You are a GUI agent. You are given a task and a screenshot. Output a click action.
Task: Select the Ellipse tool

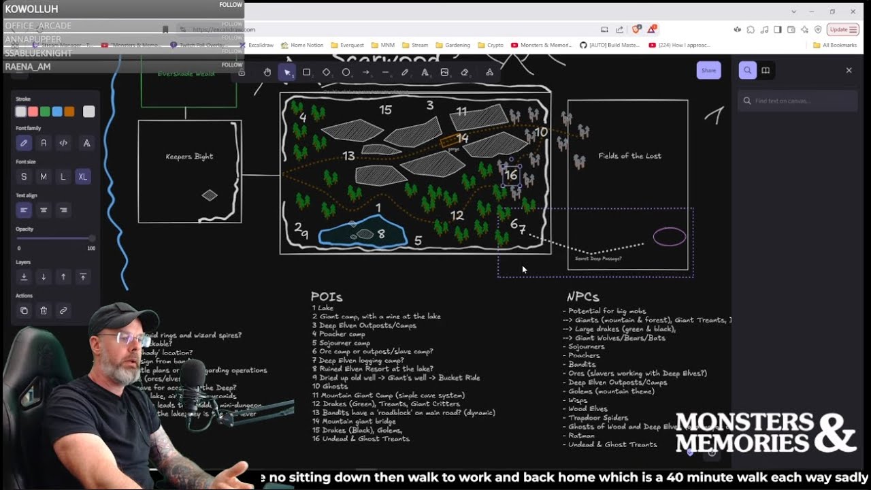[x=346, y=72]
